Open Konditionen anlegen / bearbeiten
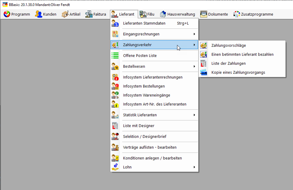The image size is (293, 190). coord(154,158)
